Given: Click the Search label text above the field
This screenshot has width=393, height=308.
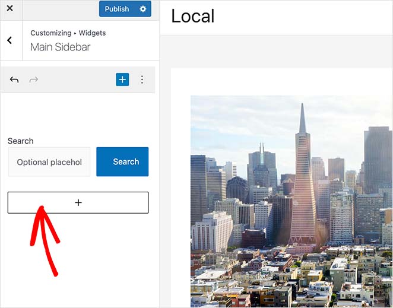Looking at the screenshot, I should tap(20, 141).
